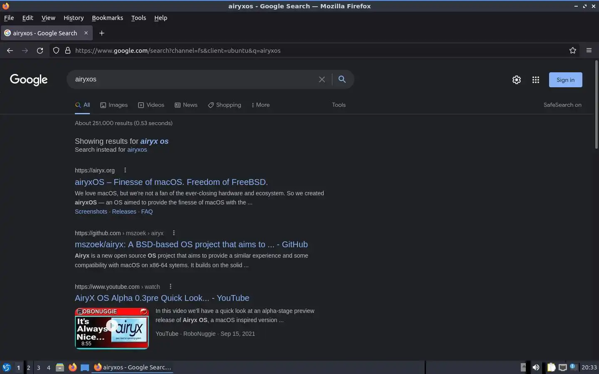Open the Edit menu

[27, 18]
